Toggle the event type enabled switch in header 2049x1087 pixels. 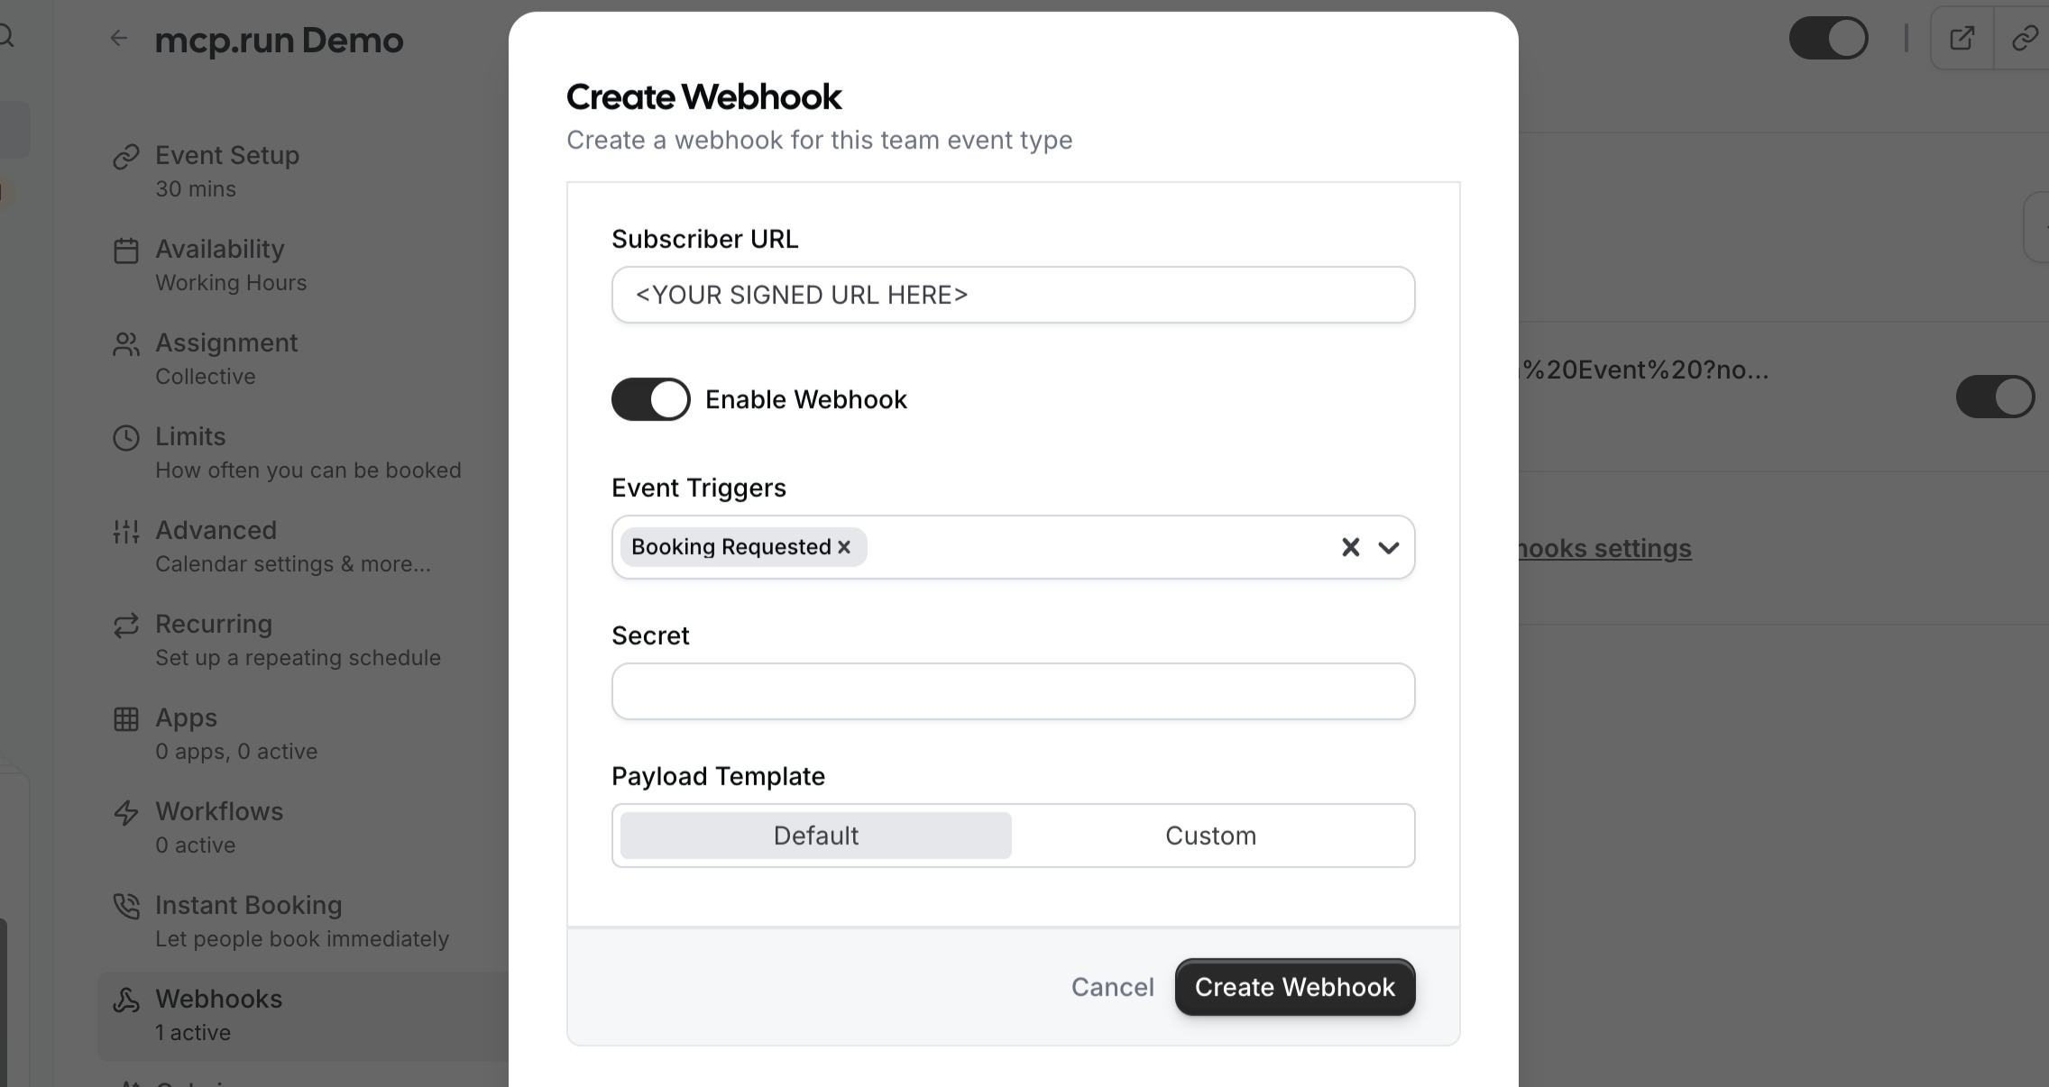click(1828, 38)
